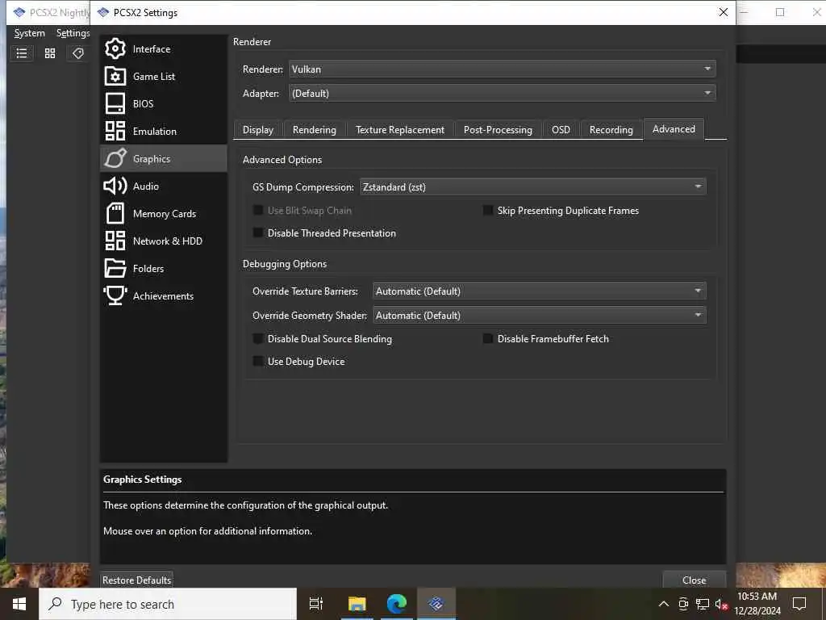Open Microsoft Edge from taskbar
The height and width of the screenshot is (620, 826).
click(396, 604)
